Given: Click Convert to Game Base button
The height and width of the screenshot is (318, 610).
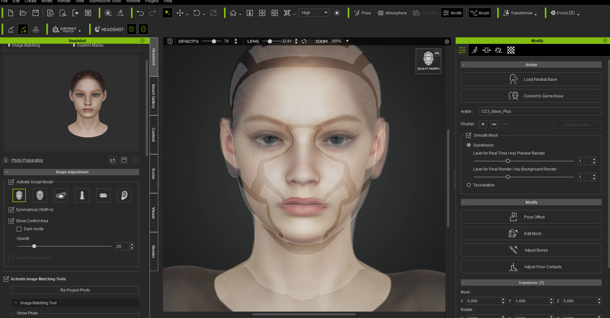Looking at the screenshot, I should pos(531,96).
